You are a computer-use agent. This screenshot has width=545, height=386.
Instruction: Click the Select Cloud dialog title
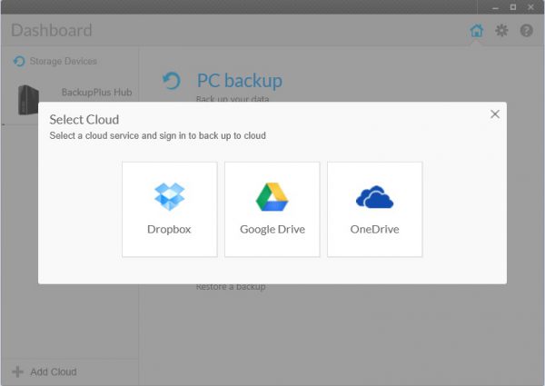84,120
